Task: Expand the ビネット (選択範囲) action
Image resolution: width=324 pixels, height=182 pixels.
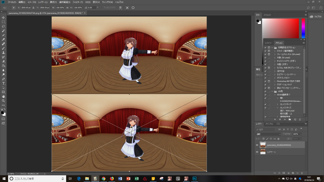Action: (x=275, y=51)
